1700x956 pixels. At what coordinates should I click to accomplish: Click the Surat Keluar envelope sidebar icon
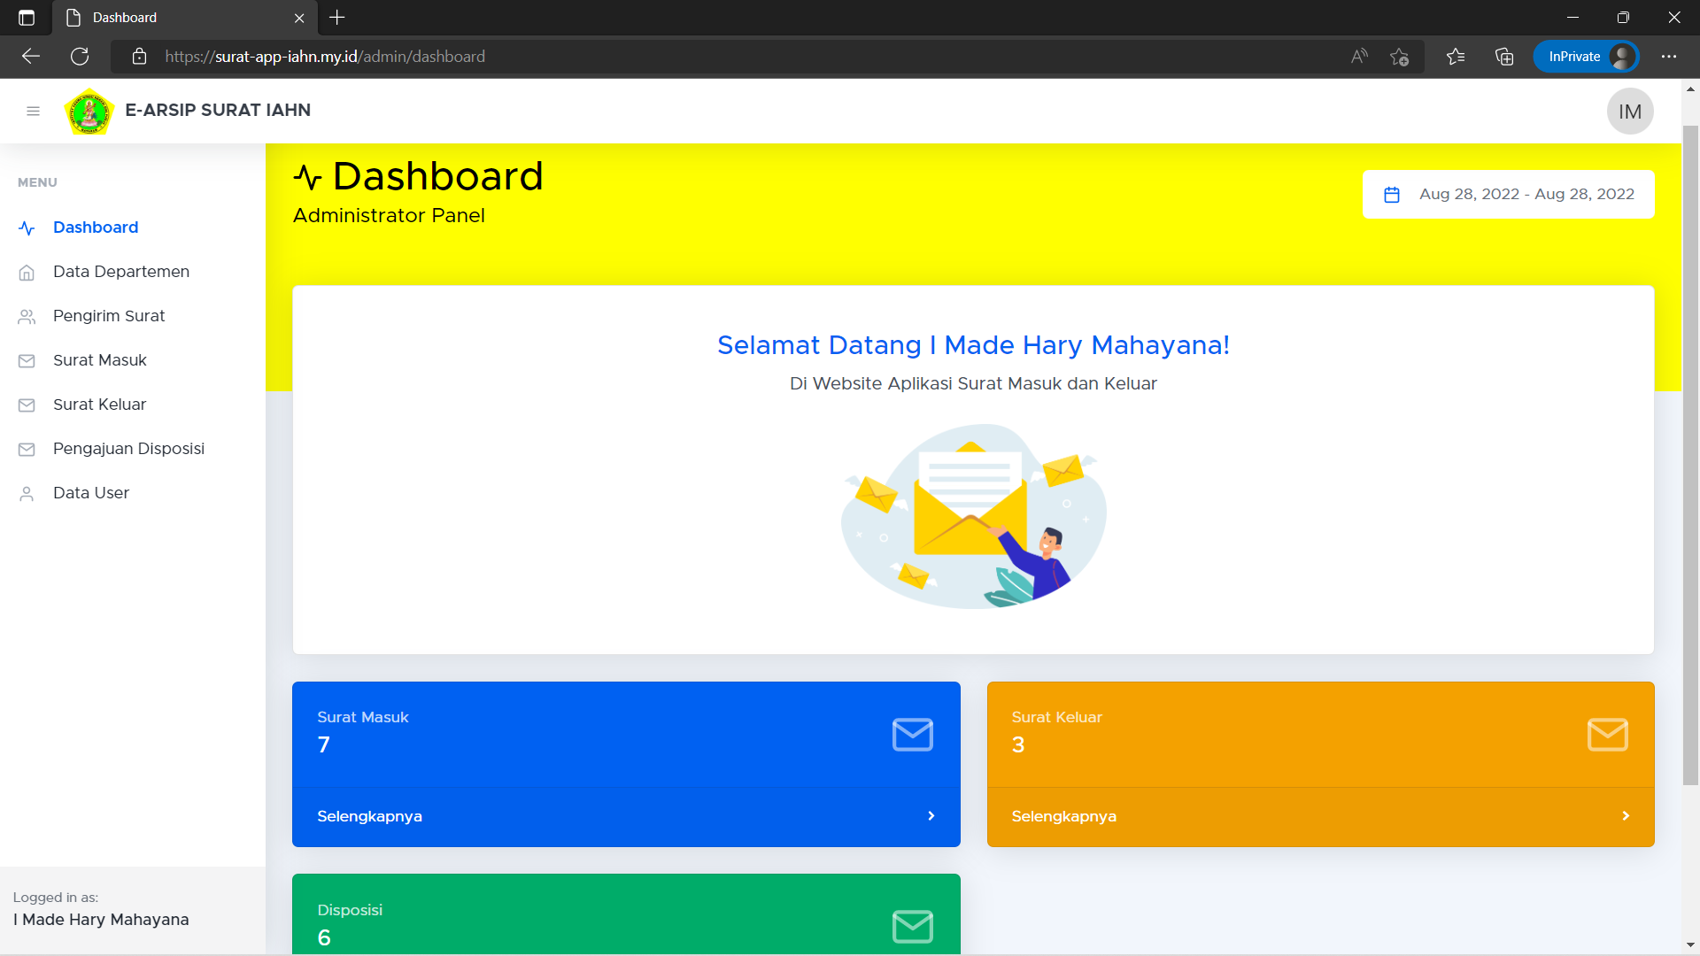click(x=27, y=405)
